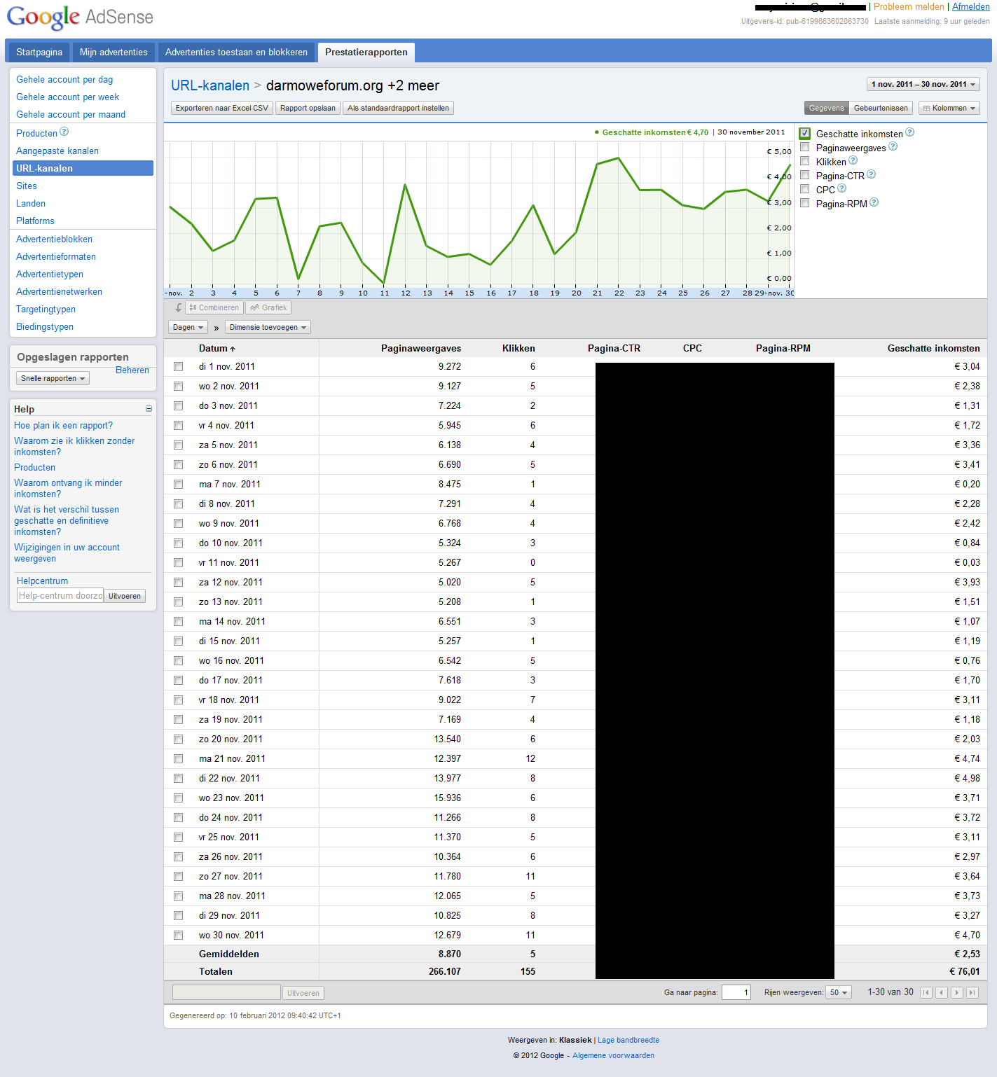
Task: Enable Paginaweergaves chart metric
Action: tap(805, 147)
